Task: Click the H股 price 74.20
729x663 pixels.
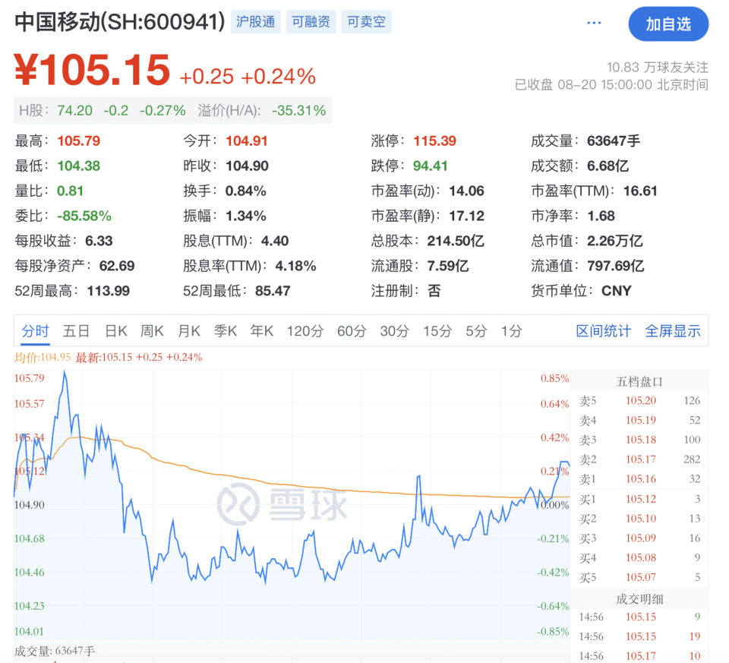Action: [75, 111]
